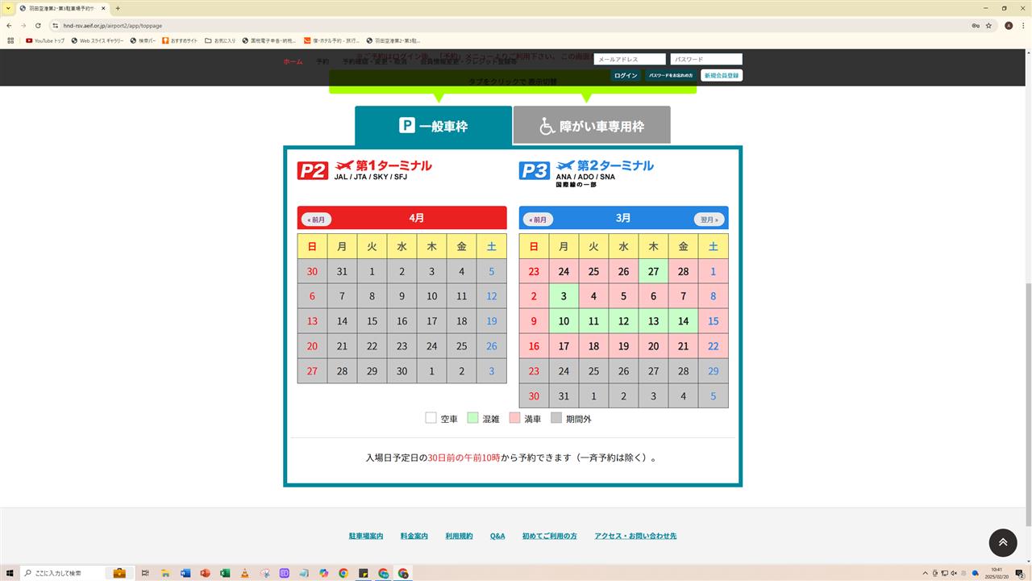Open Web スライス ギャラリー bookmark
This screenshot has height=581, width=1032.
[x=98, y=40]
